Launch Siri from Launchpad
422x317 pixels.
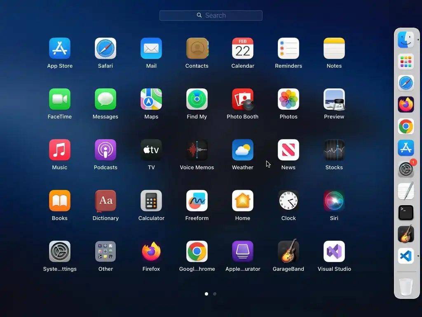pos(334,201)
